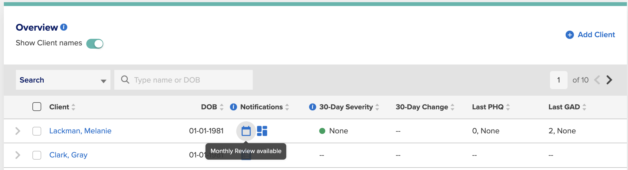Go to the next page arrow
Screen dimensions: 628x170
609,80
